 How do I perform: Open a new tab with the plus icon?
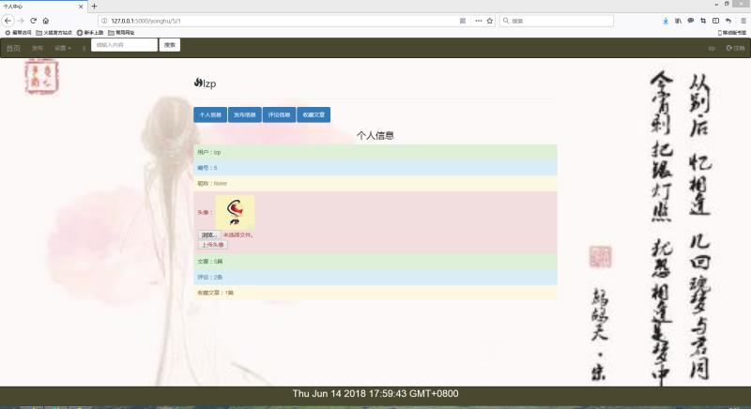click(x=95, y=7)
